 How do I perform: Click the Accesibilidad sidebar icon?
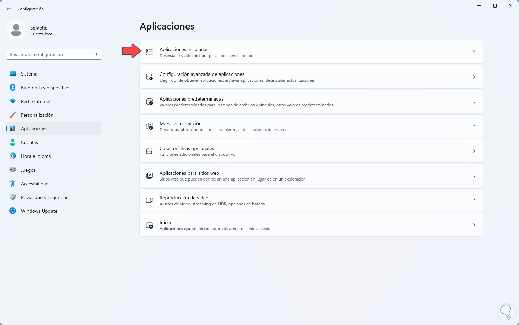13,184
